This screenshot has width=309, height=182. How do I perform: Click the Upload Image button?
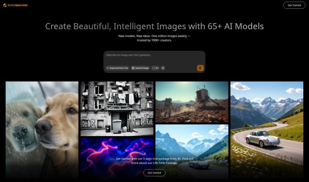pyautogui.click(x=140, y=68)
